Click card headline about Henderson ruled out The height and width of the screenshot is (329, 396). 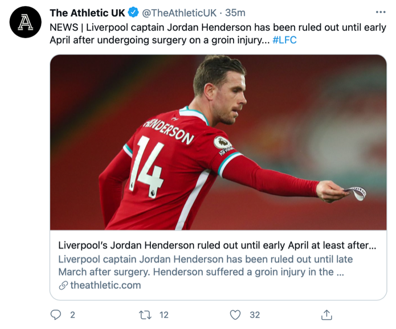[x=217, y=246]
